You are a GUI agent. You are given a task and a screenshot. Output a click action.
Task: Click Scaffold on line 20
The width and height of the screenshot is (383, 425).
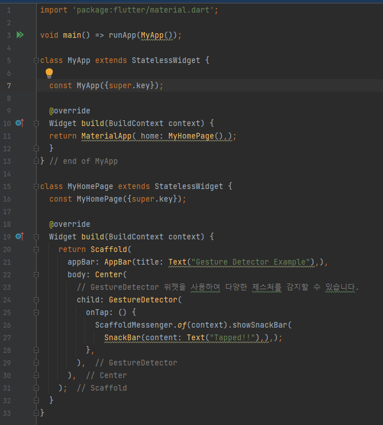point(109,249)
